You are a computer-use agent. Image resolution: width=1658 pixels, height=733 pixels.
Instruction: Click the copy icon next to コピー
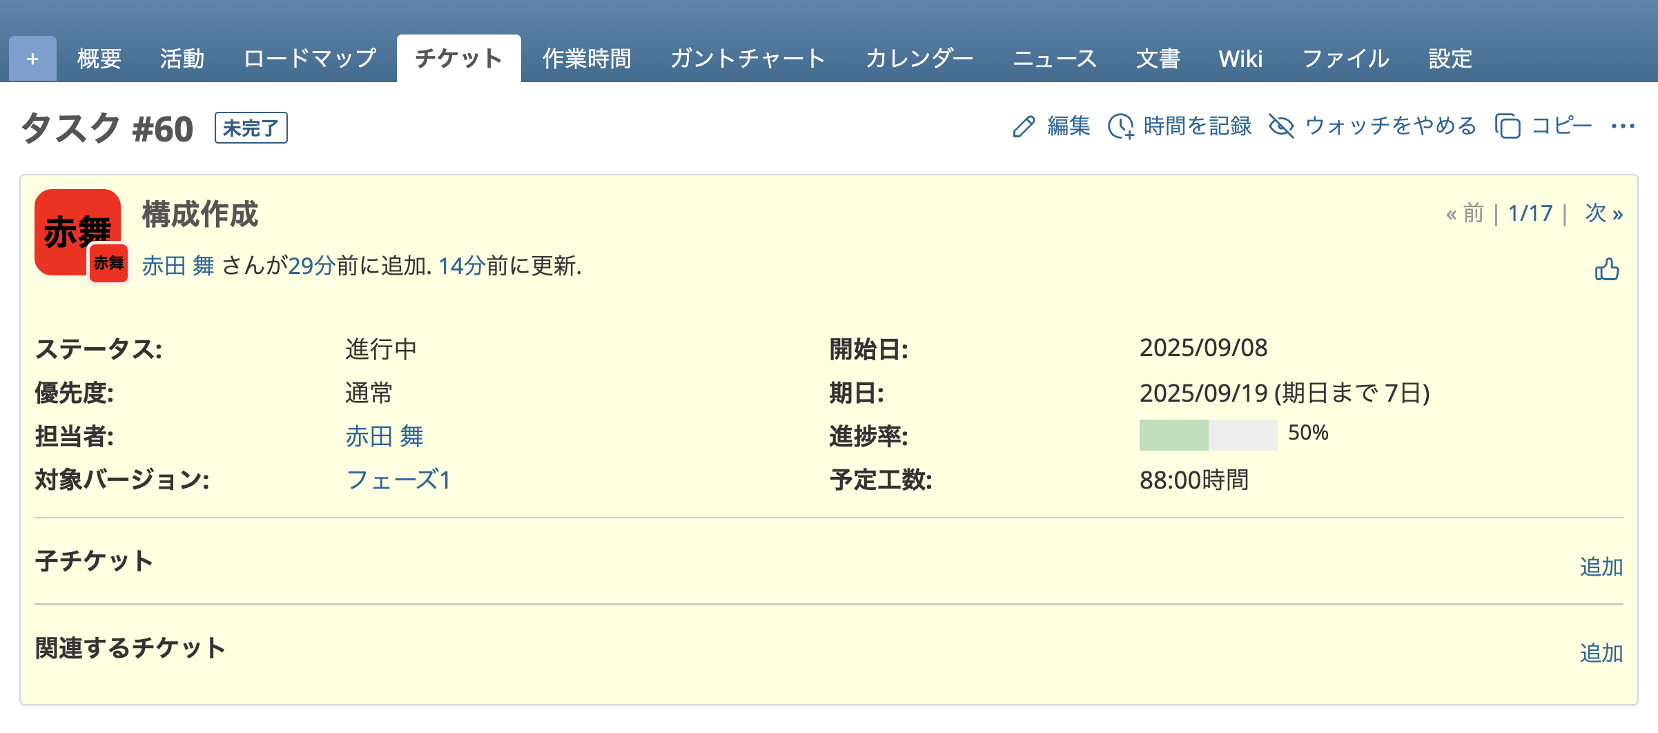1508,126
